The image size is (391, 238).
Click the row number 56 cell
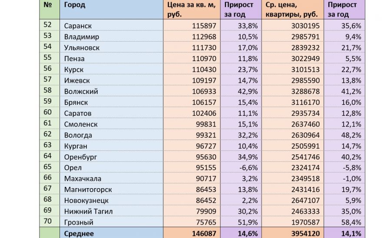tap(48, 68)
